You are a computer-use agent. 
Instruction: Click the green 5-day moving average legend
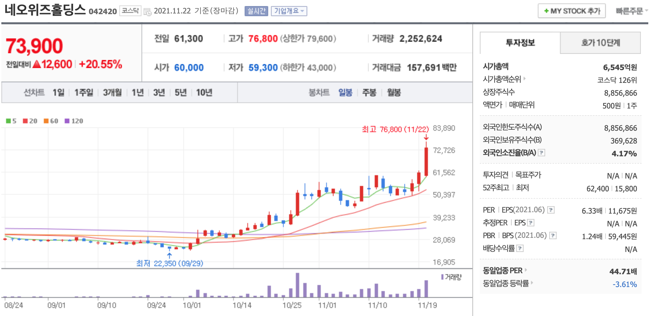point(11,121)
